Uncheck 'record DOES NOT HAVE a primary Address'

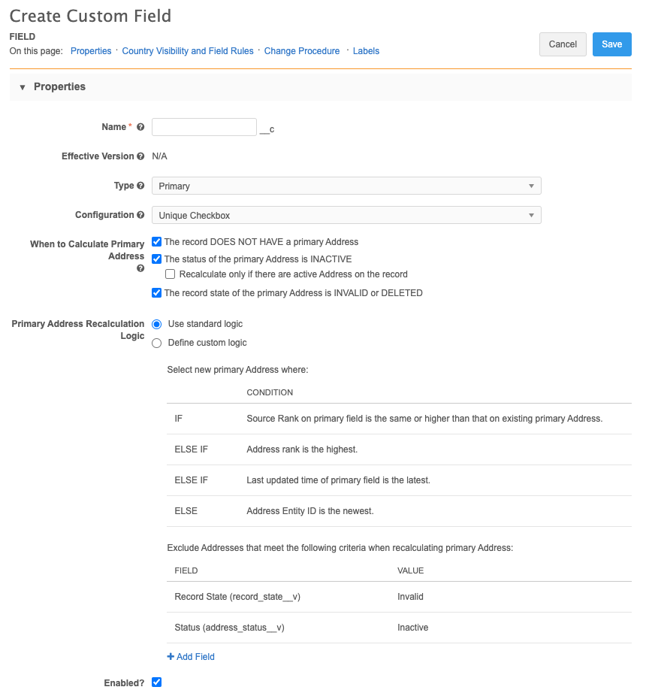click(x=157, y=242)
